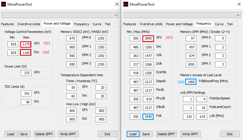Select the Fclk min field 550
243x140 pixels.
click(135, 117)
